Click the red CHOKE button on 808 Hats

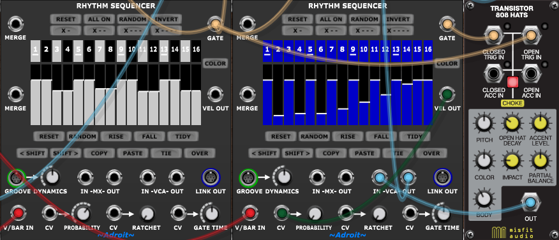(512, 82)
